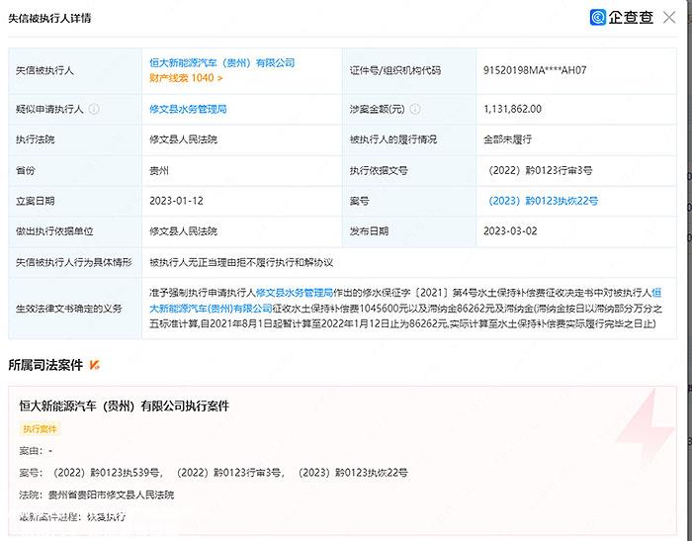Screen dimensions: 692x541
Task: Select the 生效法律文书确定的义务 label
Action: (69, 309)
